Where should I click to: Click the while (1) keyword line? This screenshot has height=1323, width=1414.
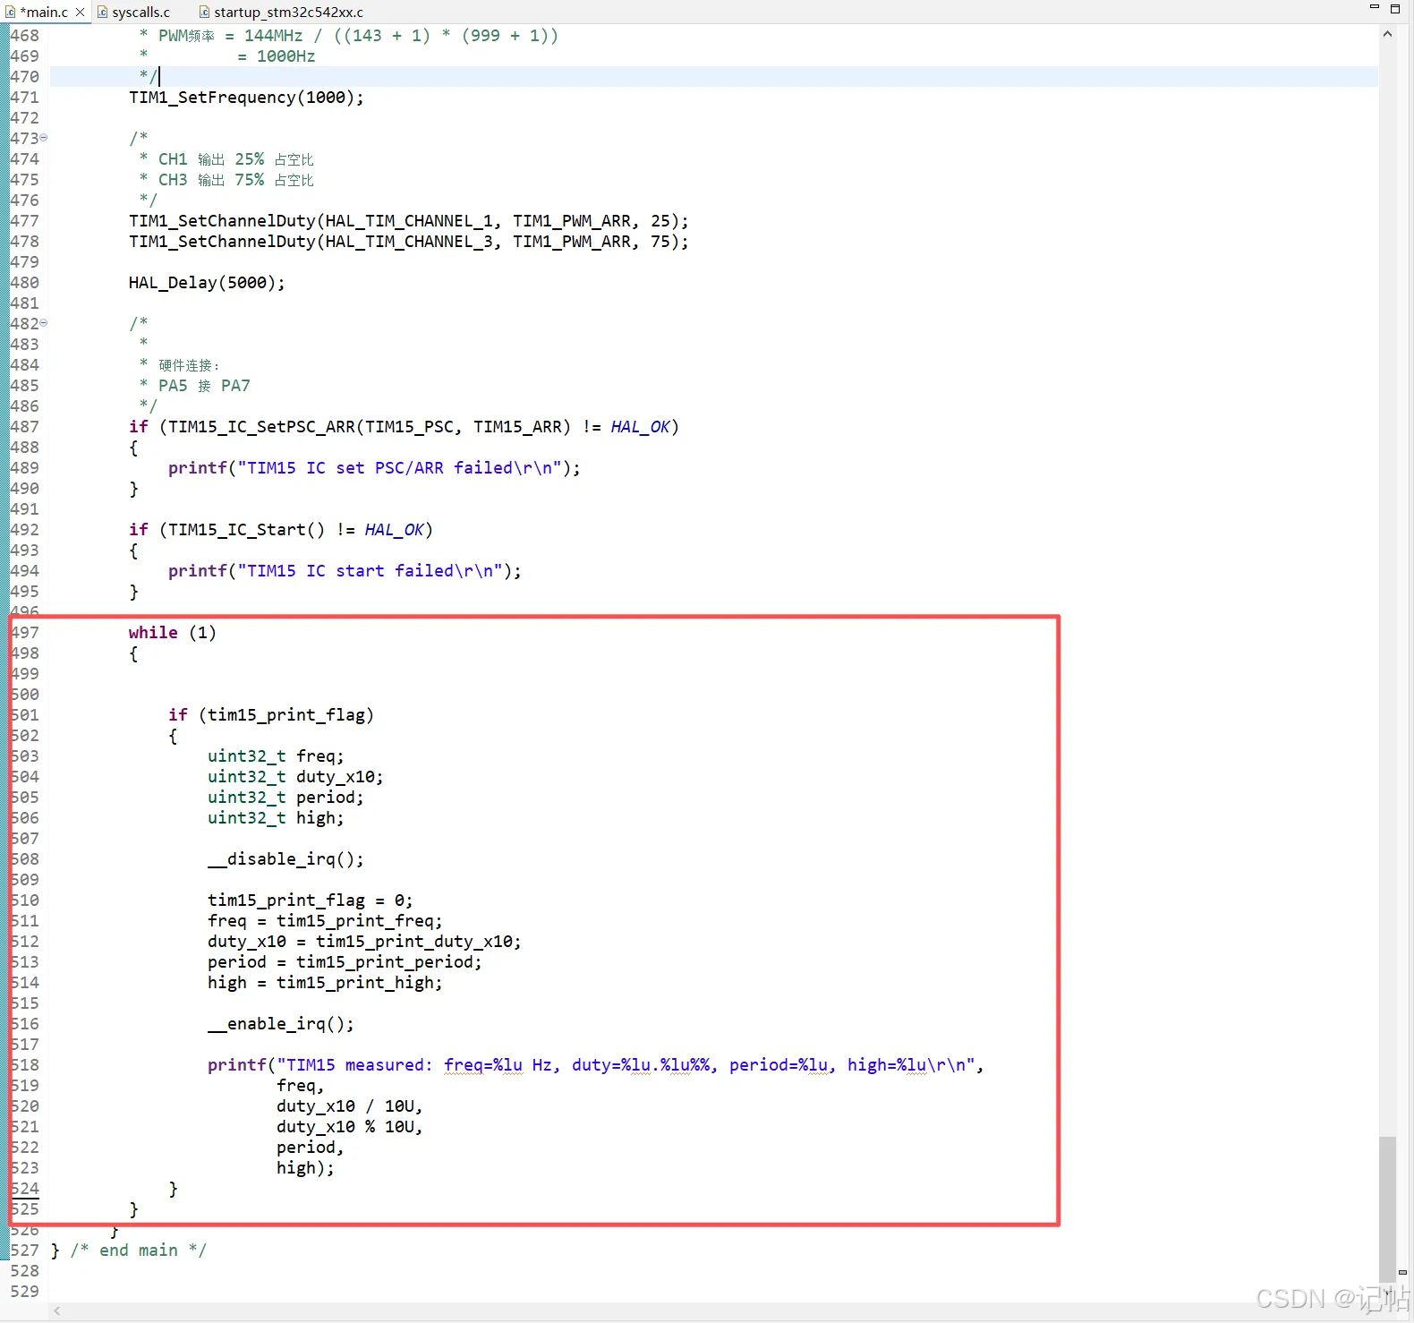[172, 633]
